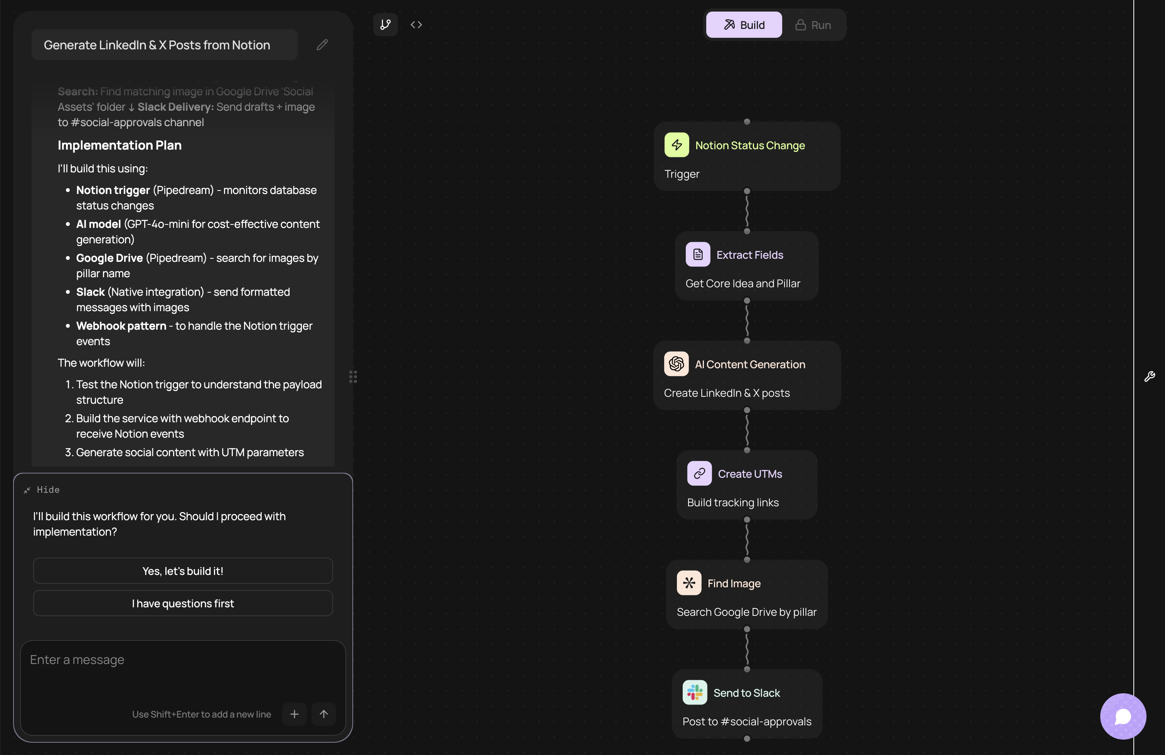Click the Extract Fields document icon
Screen dimensions: 1165x755
[697, 254]
